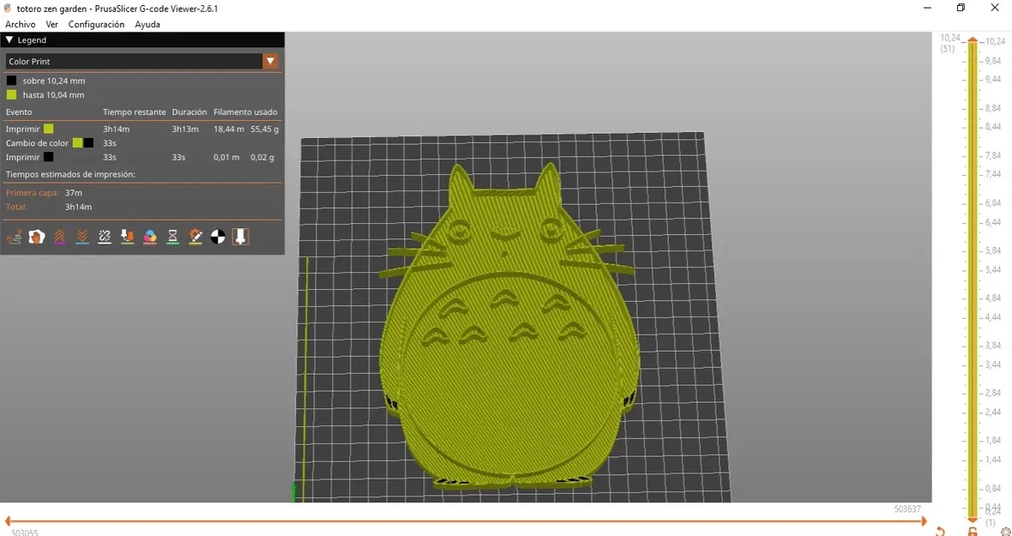
Task: Open the Color Print view dropdown
Action: click(x=270, y=61)
